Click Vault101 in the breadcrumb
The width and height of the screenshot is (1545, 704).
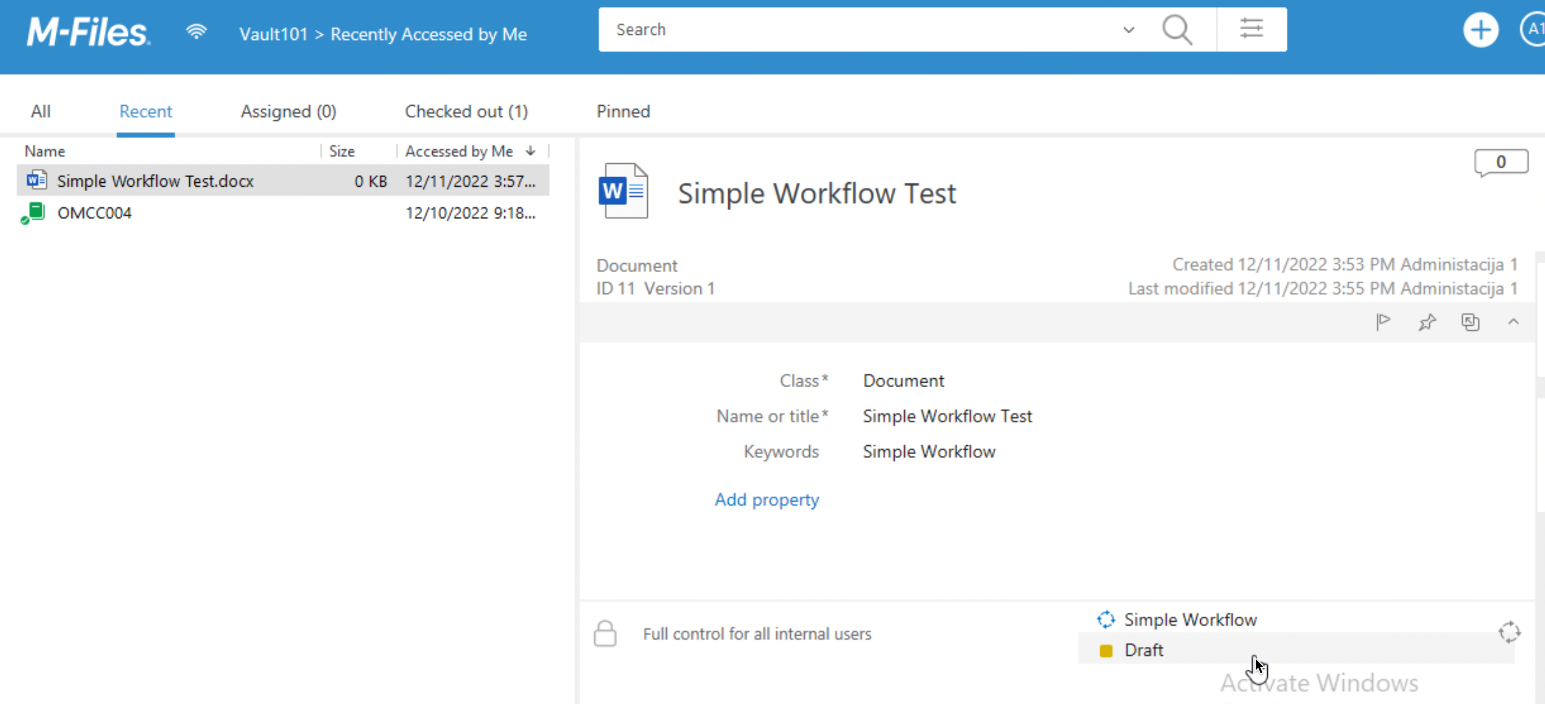pos(273,34)
